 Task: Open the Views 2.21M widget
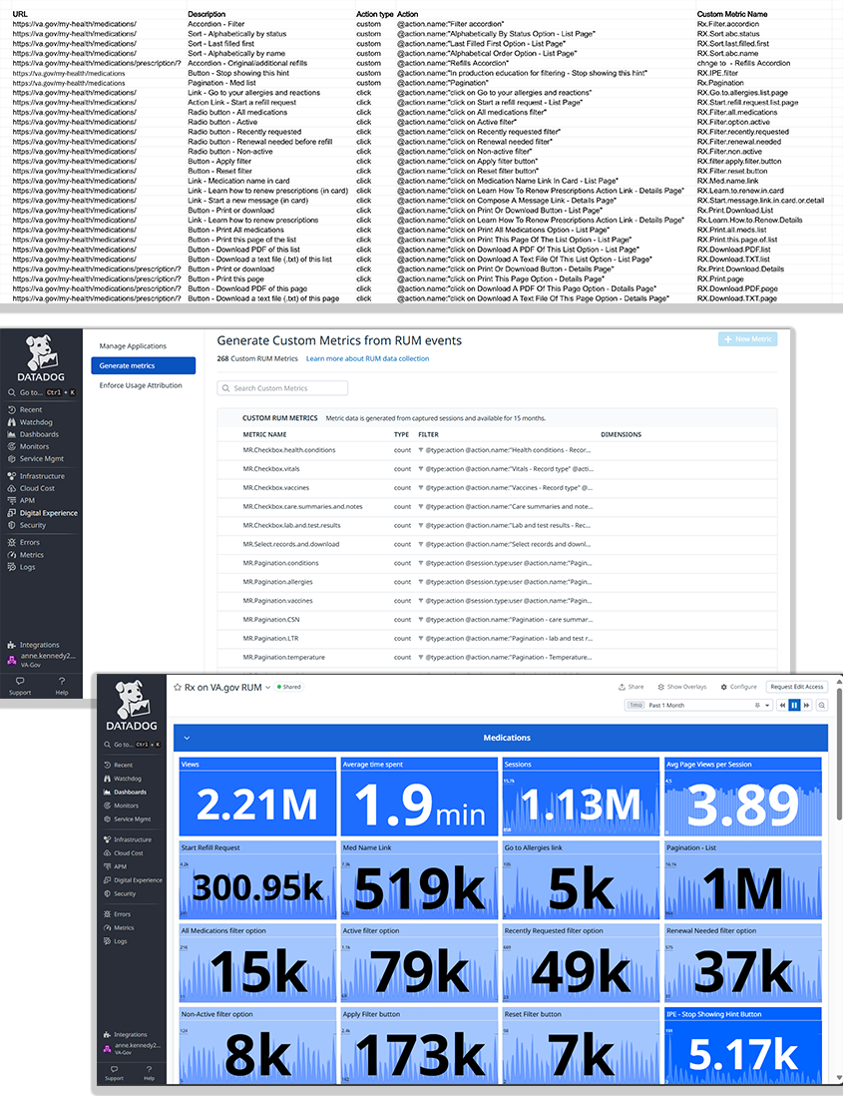[257, 797]
